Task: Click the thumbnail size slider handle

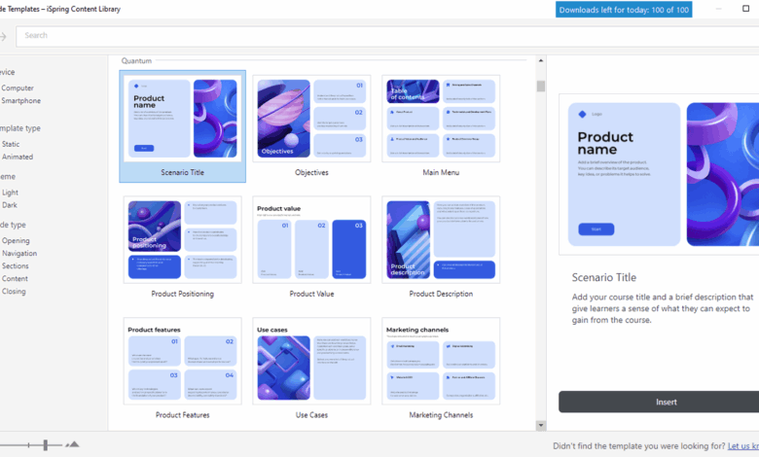Action: pos(45,445)
